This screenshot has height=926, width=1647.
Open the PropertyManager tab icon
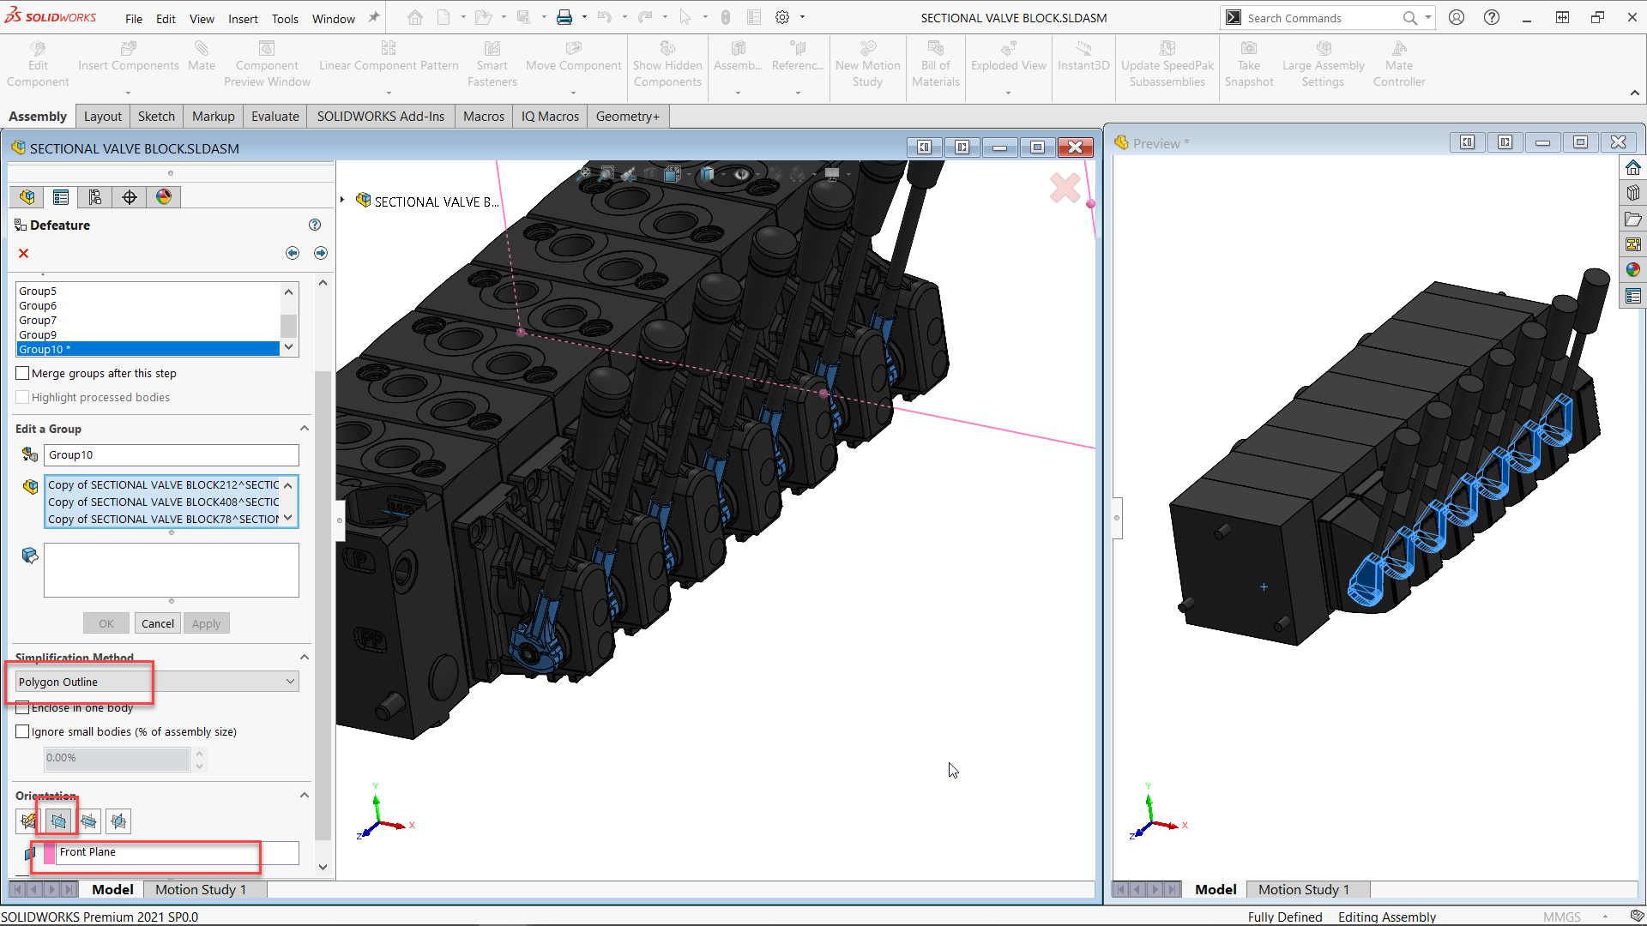pyautogui.click(x=61, y=197)
